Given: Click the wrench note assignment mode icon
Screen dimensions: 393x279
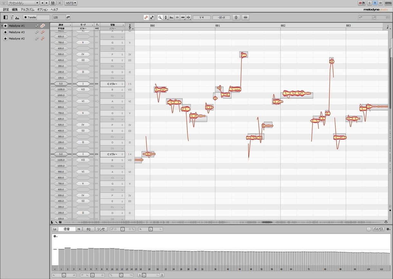Looking at the screenshot, I should [x=151, y=17].
